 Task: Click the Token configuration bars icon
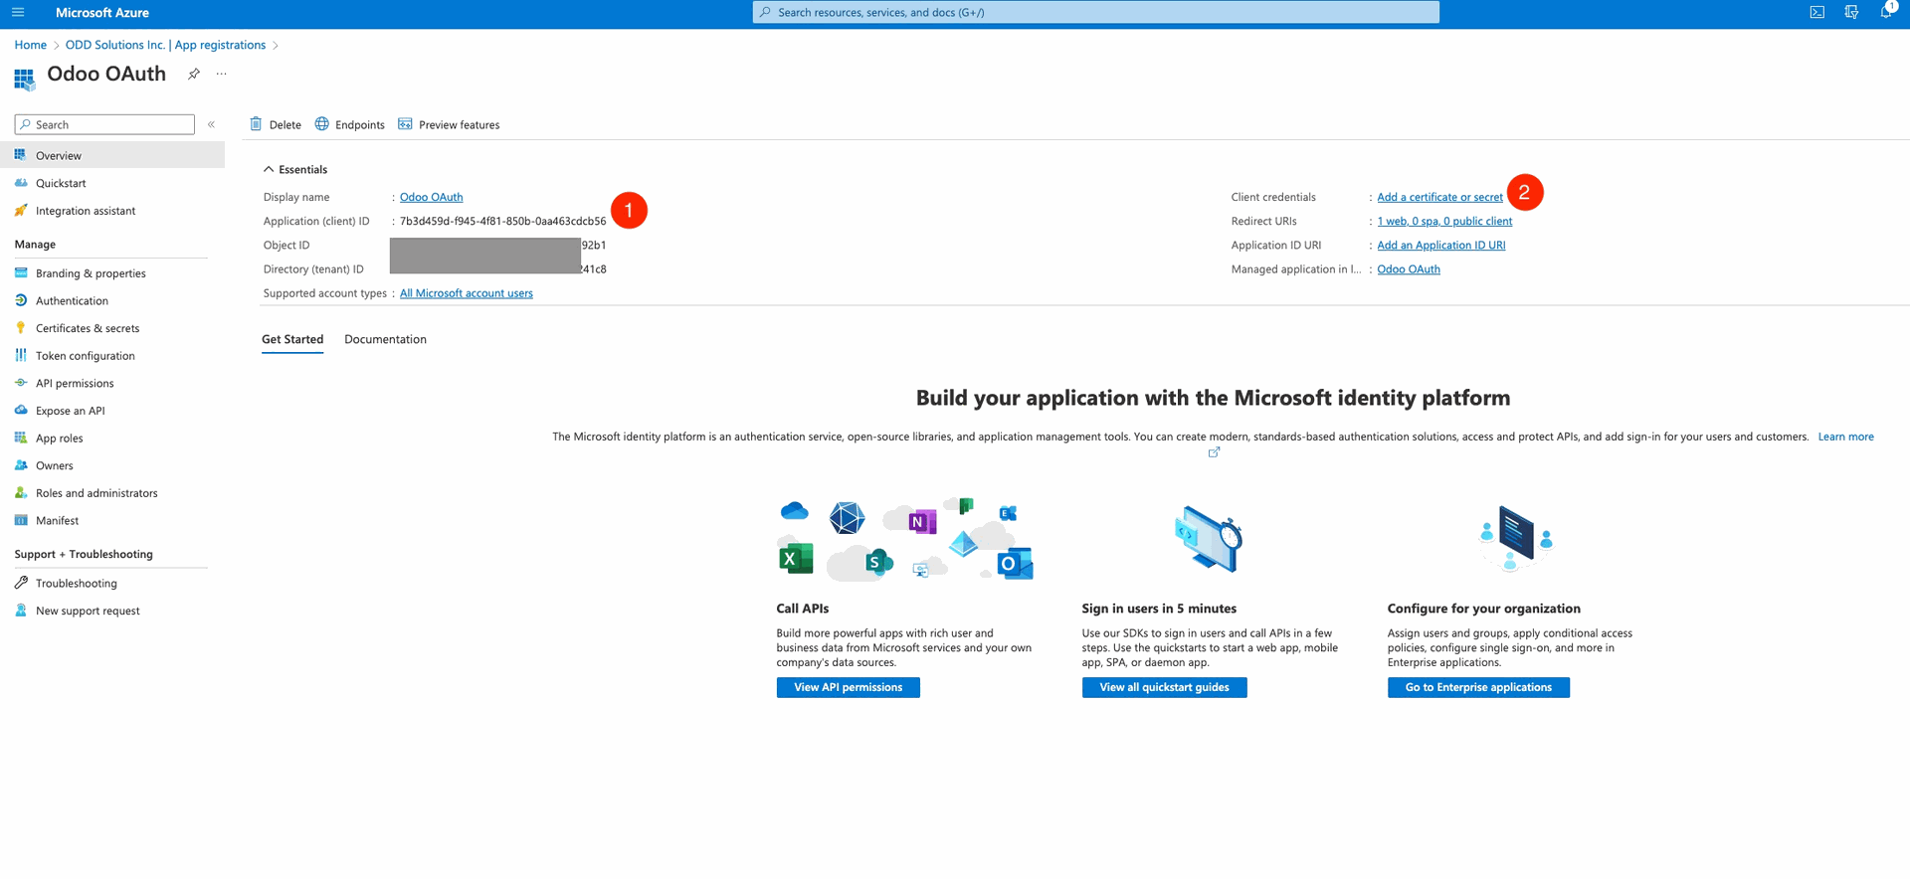21,355
